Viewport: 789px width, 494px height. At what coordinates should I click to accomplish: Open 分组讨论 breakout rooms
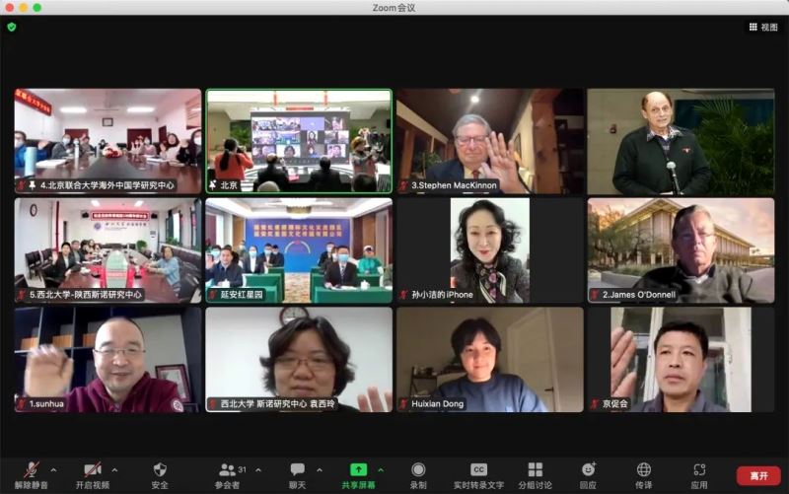536,473
